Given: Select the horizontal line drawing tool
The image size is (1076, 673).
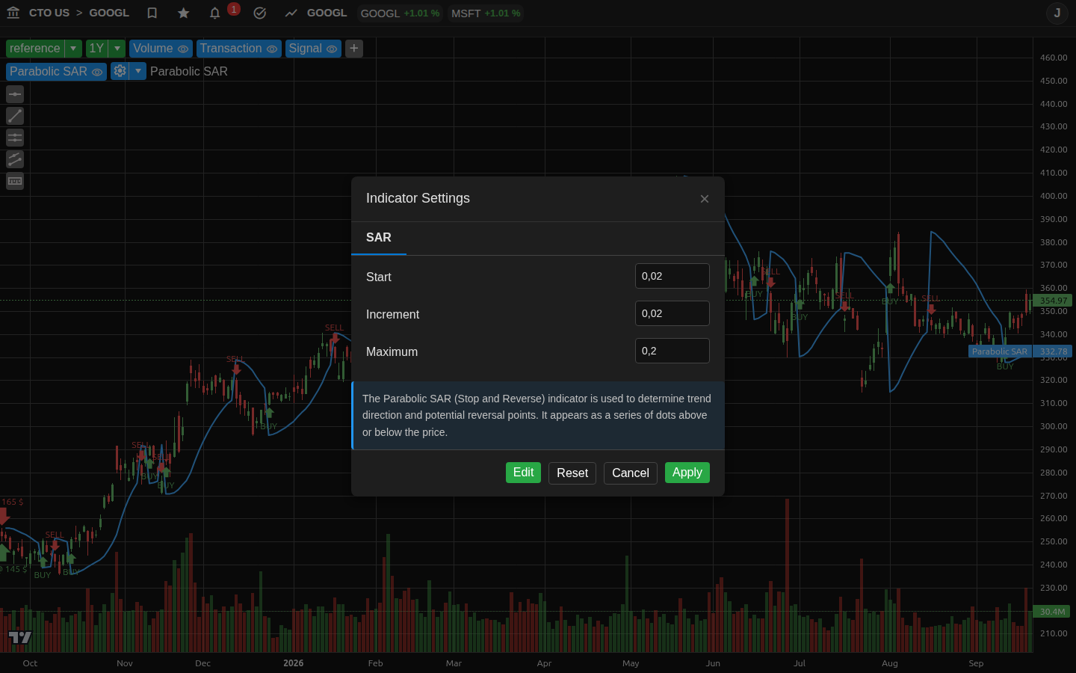Looking at the screenshot, I should [15, 94].
